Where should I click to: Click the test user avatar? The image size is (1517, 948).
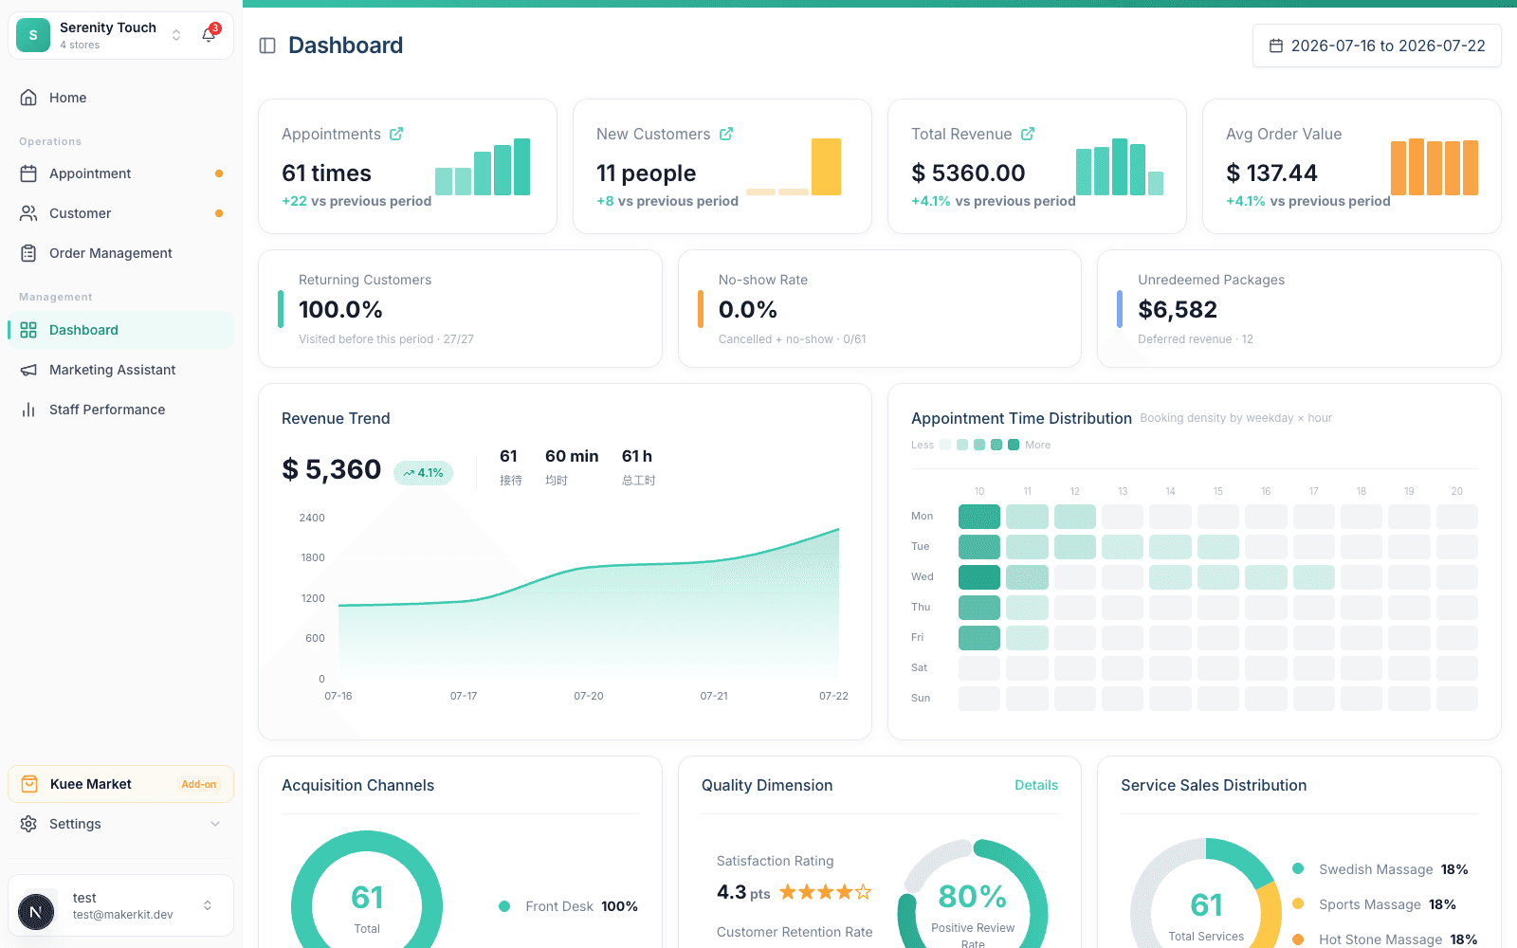click(36, 913)
